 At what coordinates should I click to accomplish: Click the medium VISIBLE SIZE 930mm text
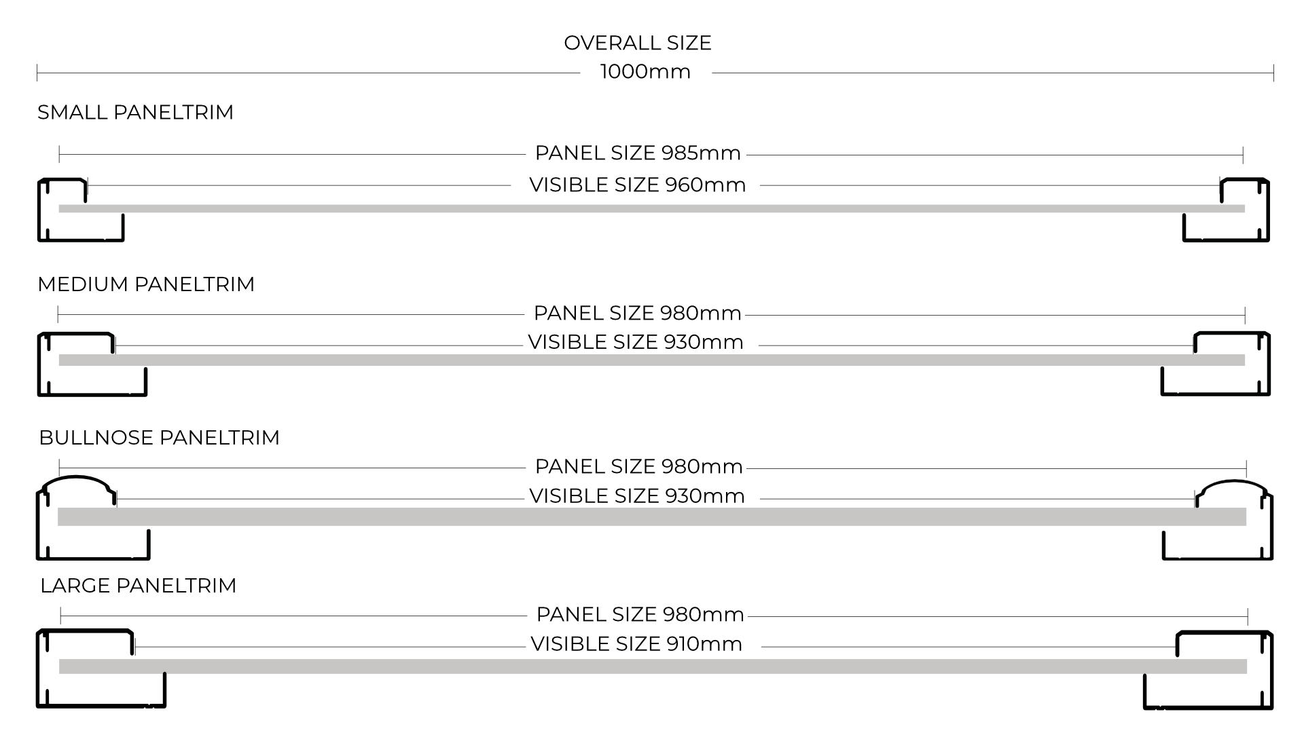point(636,342)
